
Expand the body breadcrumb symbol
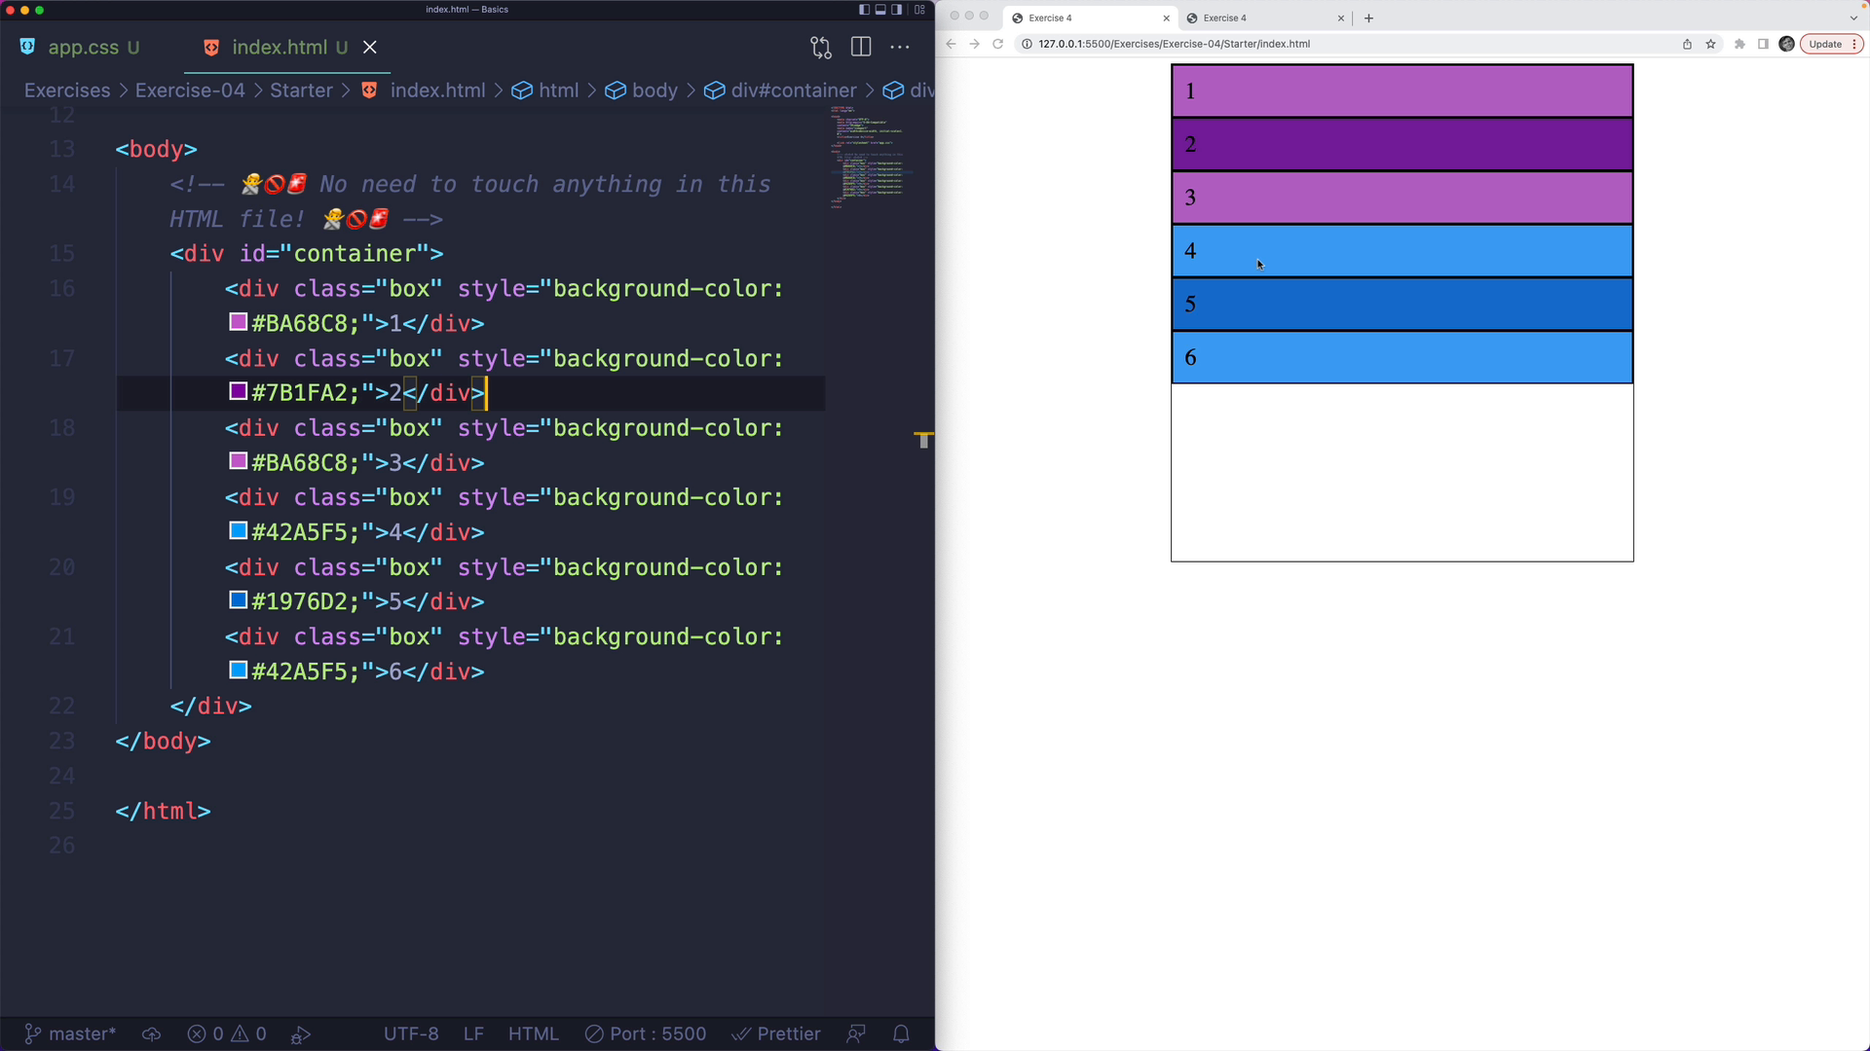click(x=641, y=90)
